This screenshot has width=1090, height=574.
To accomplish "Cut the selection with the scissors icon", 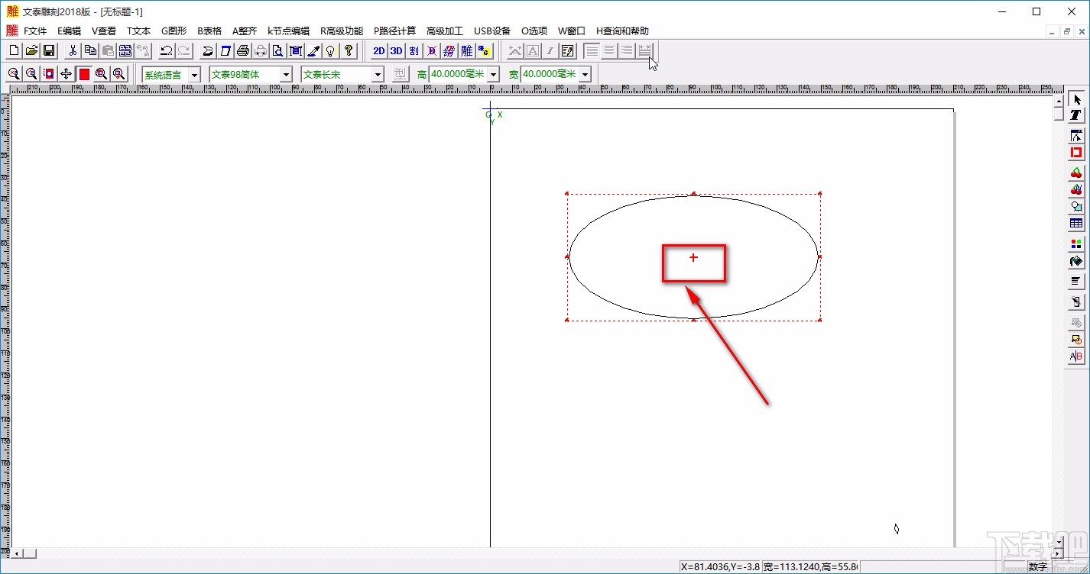I will point(73,51).
